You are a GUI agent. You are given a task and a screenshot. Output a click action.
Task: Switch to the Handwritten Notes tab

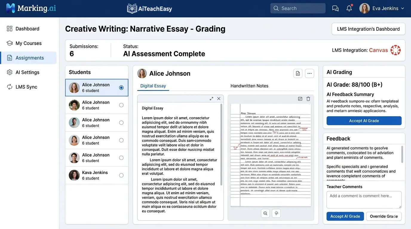[x=249, y=86]
